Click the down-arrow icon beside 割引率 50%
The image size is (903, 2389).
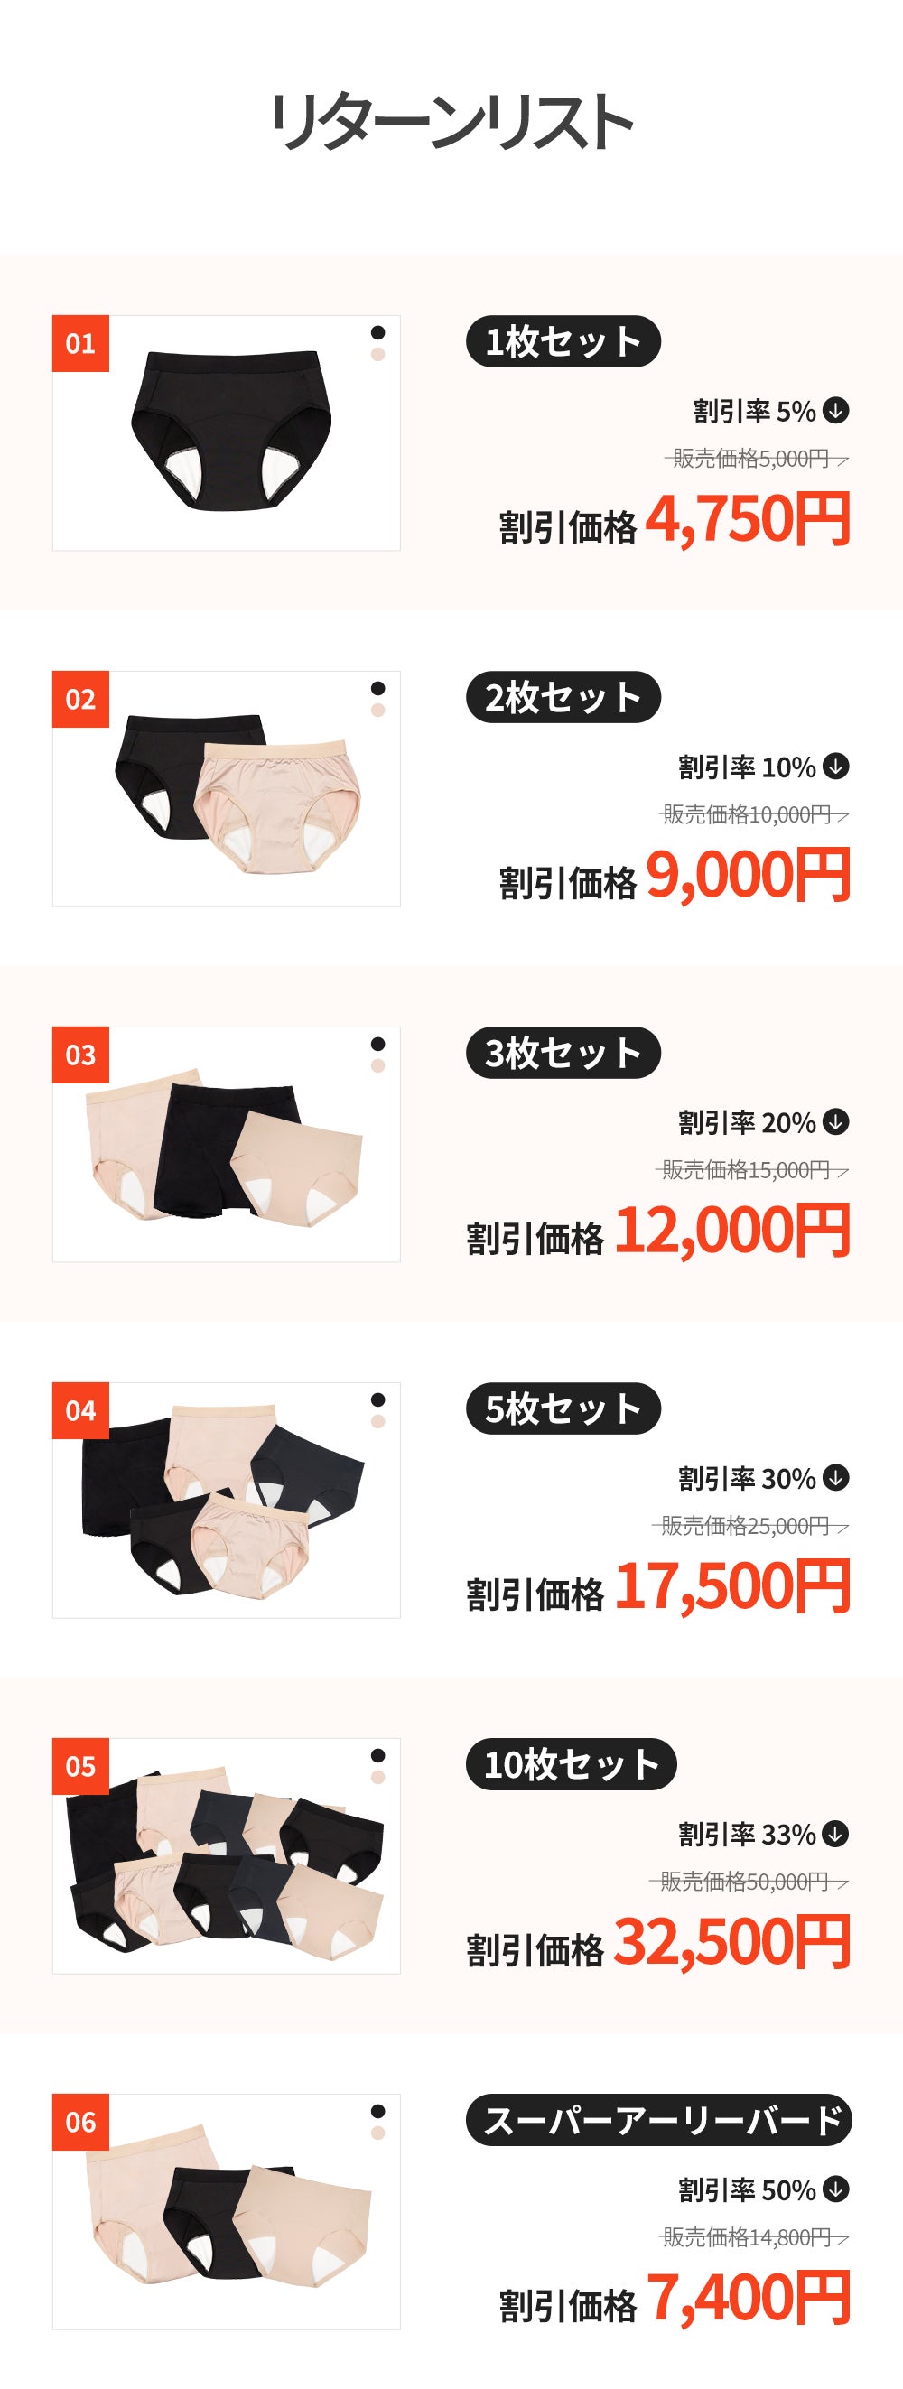pyautogui.click(x=835, y=2189)
